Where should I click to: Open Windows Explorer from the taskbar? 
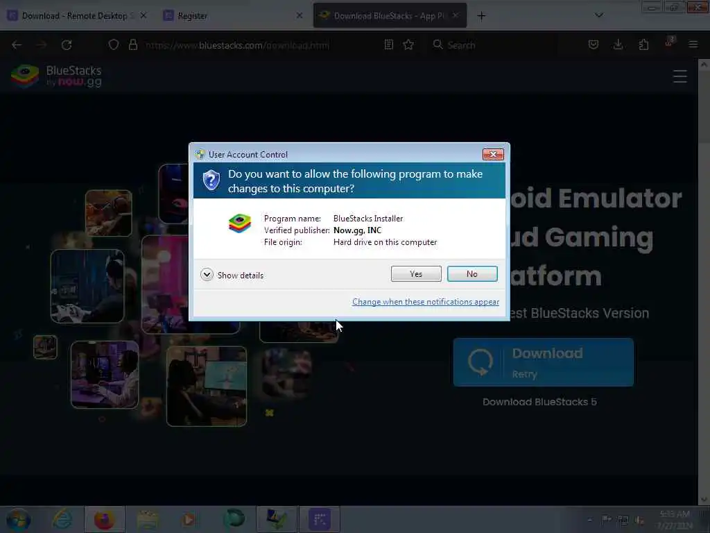(147, 519)
